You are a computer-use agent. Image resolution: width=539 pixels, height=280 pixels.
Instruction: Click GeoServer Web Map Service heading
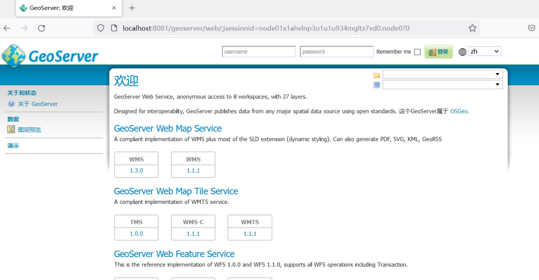point(168,128)
